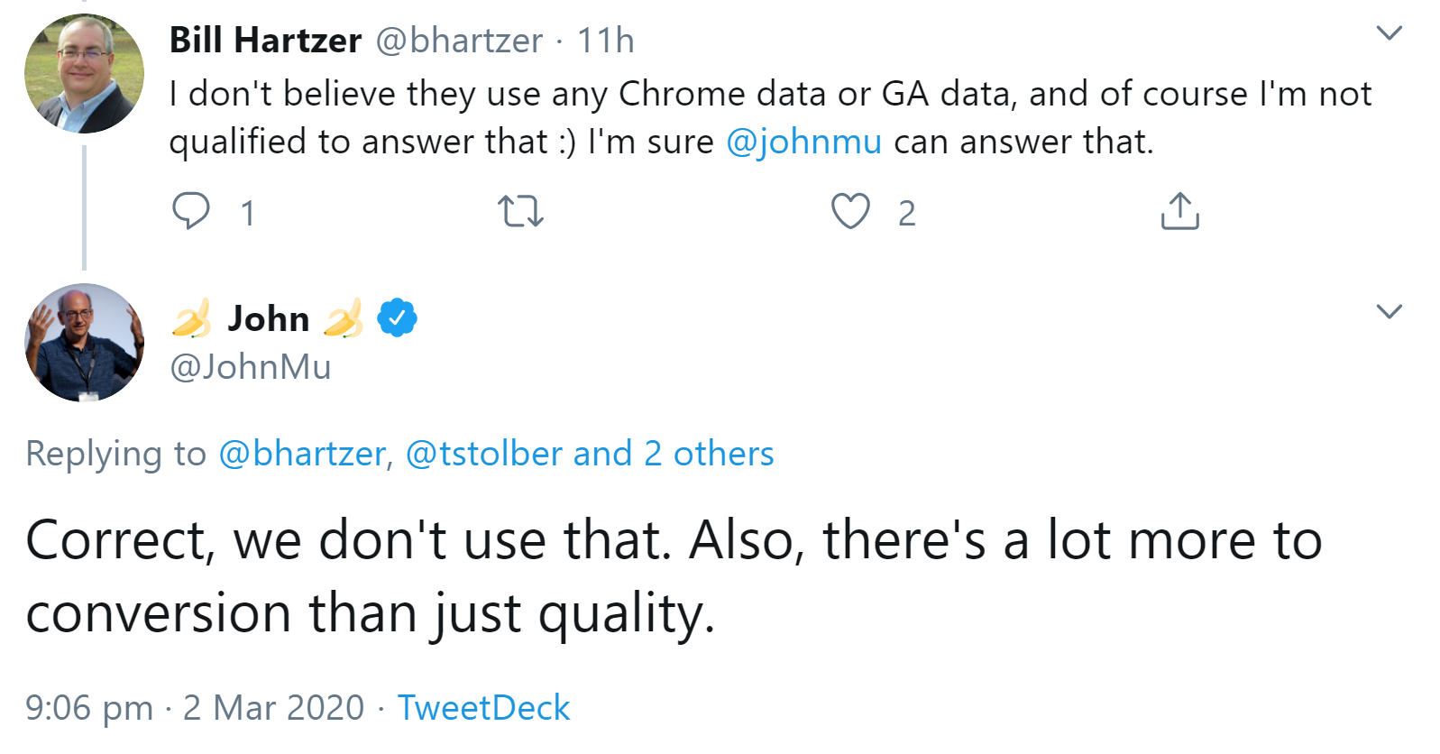
Task: Open John's profile picture
Action: 84,342
